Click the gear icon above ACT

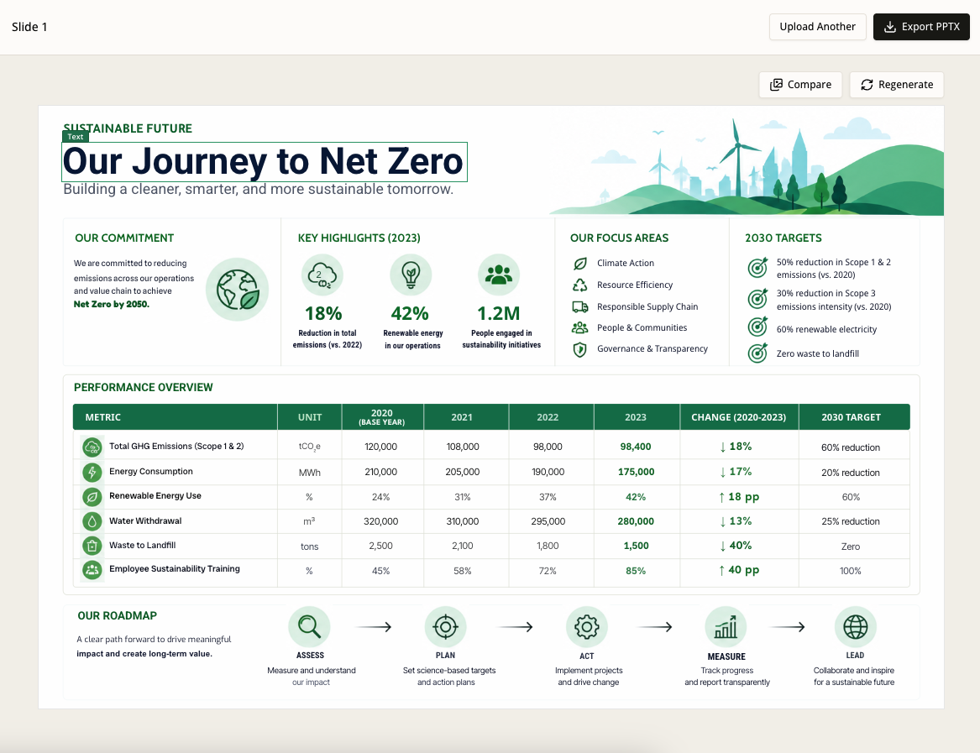click(x=586, y=627)
